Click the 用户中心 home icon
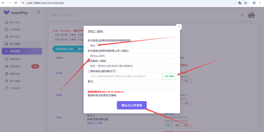The image size is (264, 132). coord(6,22)
